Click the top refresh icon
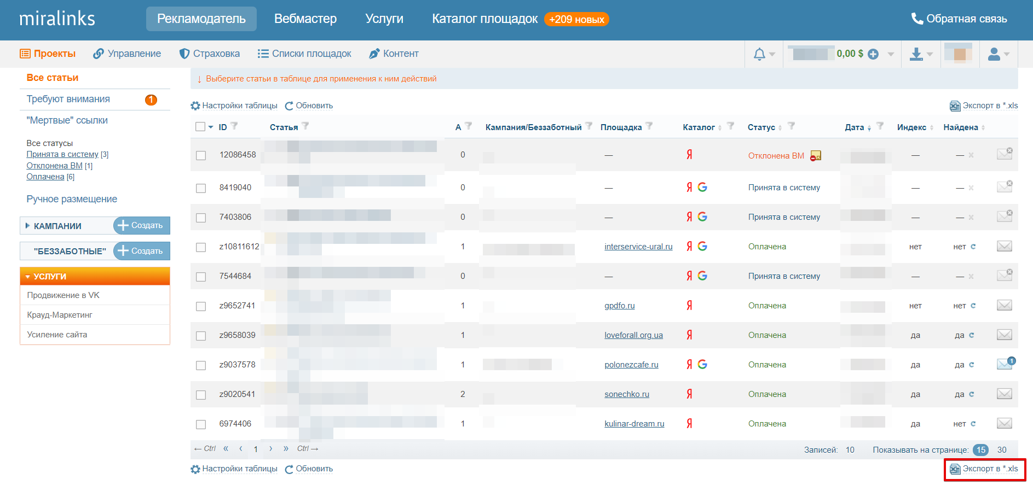This screenshot has height=485, width=1033. click(x=289, y=106)
